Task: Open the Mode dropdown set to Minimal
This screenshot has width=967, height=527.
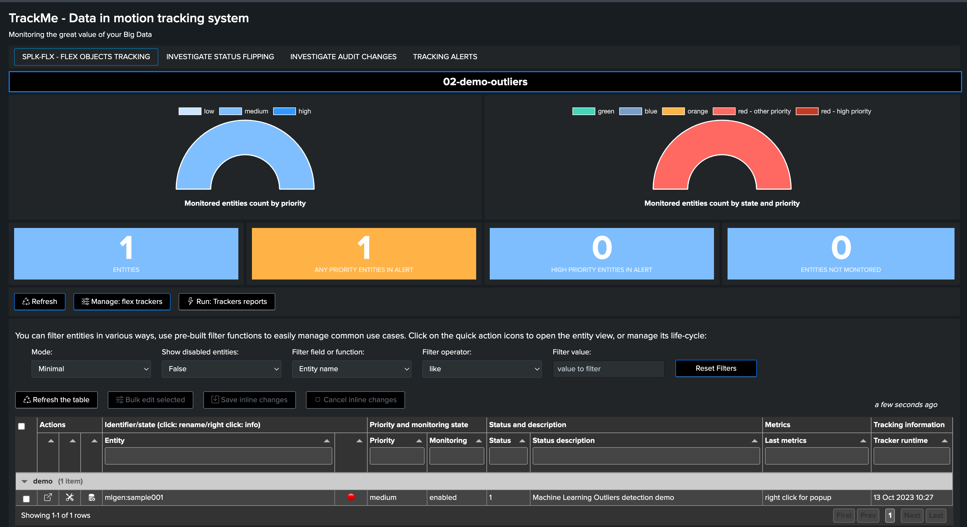Action: click(x=91, y=369)
